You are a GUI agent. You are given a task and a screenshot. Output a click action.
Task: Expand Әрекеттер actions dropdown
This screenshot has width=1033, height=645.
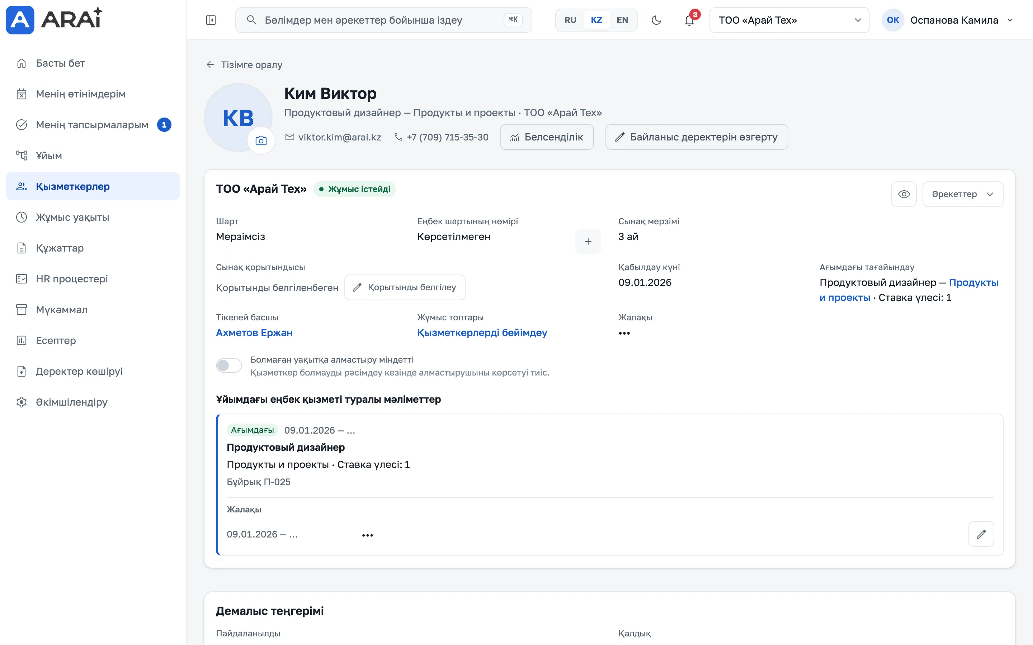click(x=963, y=194)
